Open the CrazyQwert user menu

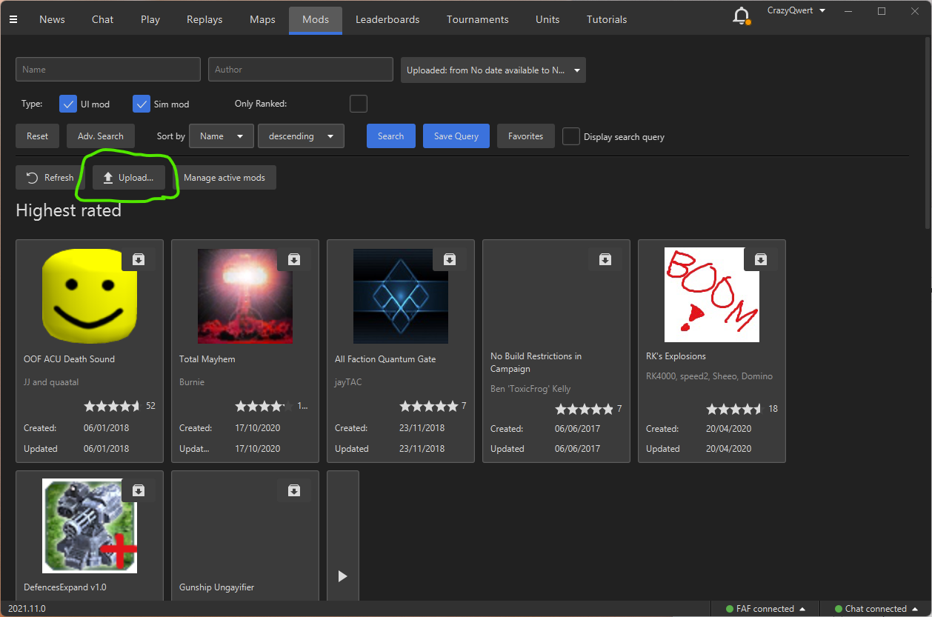(796, 10)
